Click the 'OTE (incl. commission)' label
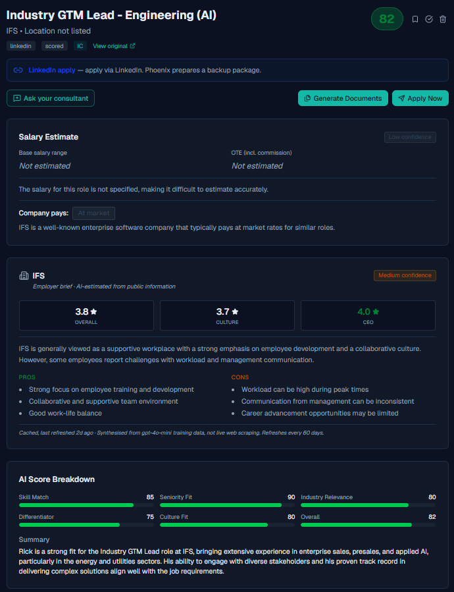454x592 pixels. [261, 153]
